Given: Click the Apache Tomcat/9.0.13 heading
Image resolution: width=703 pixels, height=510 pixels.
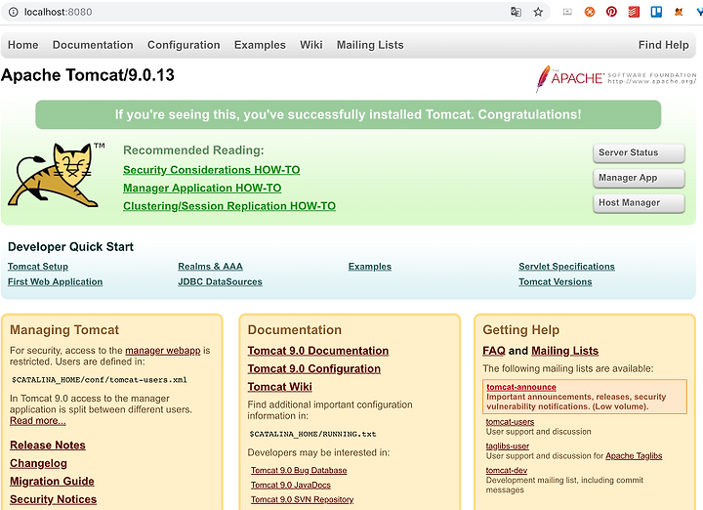Looking at the screenshot, I should click(88, 75).
